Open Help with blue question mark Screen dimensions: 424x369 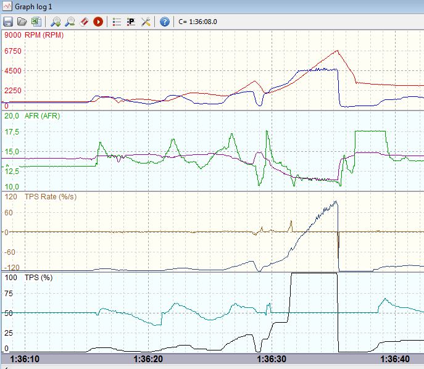[165, 22]
